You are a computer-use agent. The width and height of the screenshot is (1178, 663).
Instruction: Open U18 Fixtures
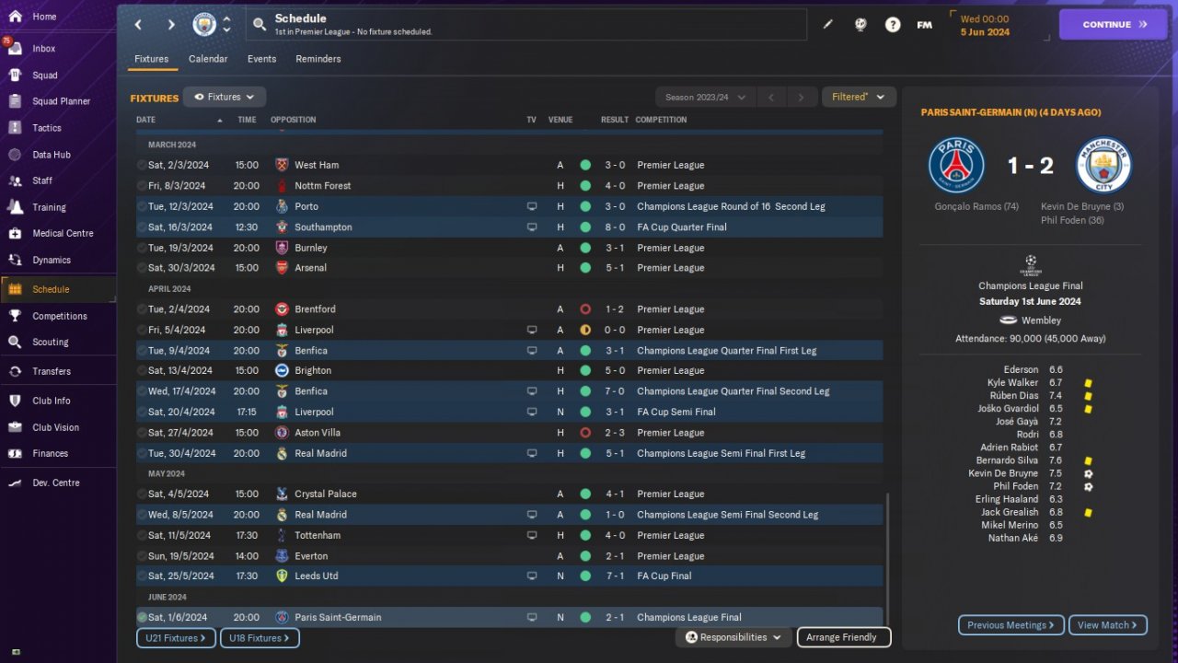coord(260,638)
